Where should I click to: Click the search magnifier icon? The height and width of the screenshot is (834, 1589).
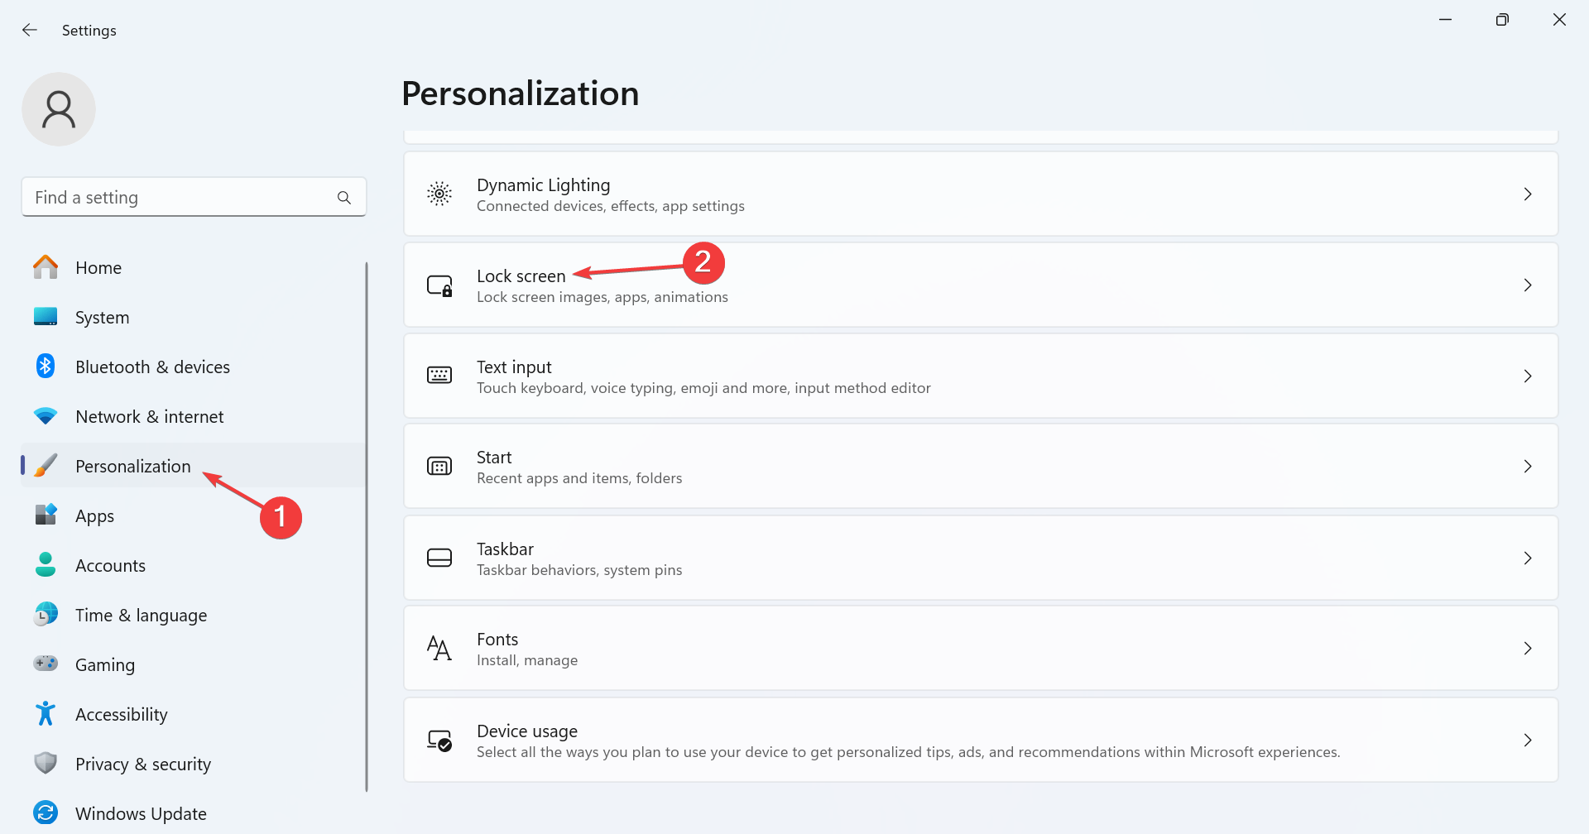coord(344,198)
